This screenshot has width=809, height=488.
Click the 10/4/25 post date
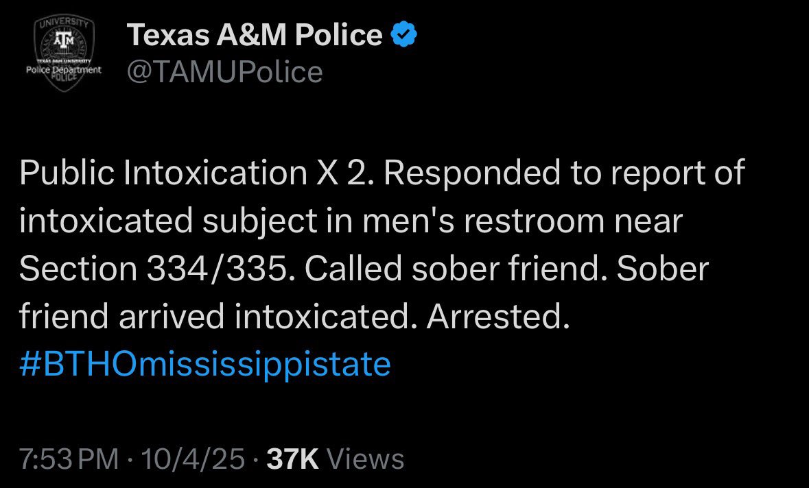[194, 459]
